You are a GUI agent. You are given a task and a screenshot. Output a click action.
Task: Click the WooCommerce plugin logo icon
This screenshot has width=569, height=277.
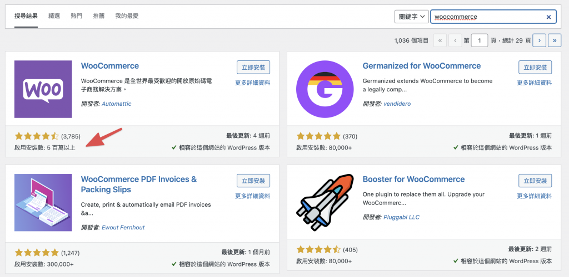[43, 89]
